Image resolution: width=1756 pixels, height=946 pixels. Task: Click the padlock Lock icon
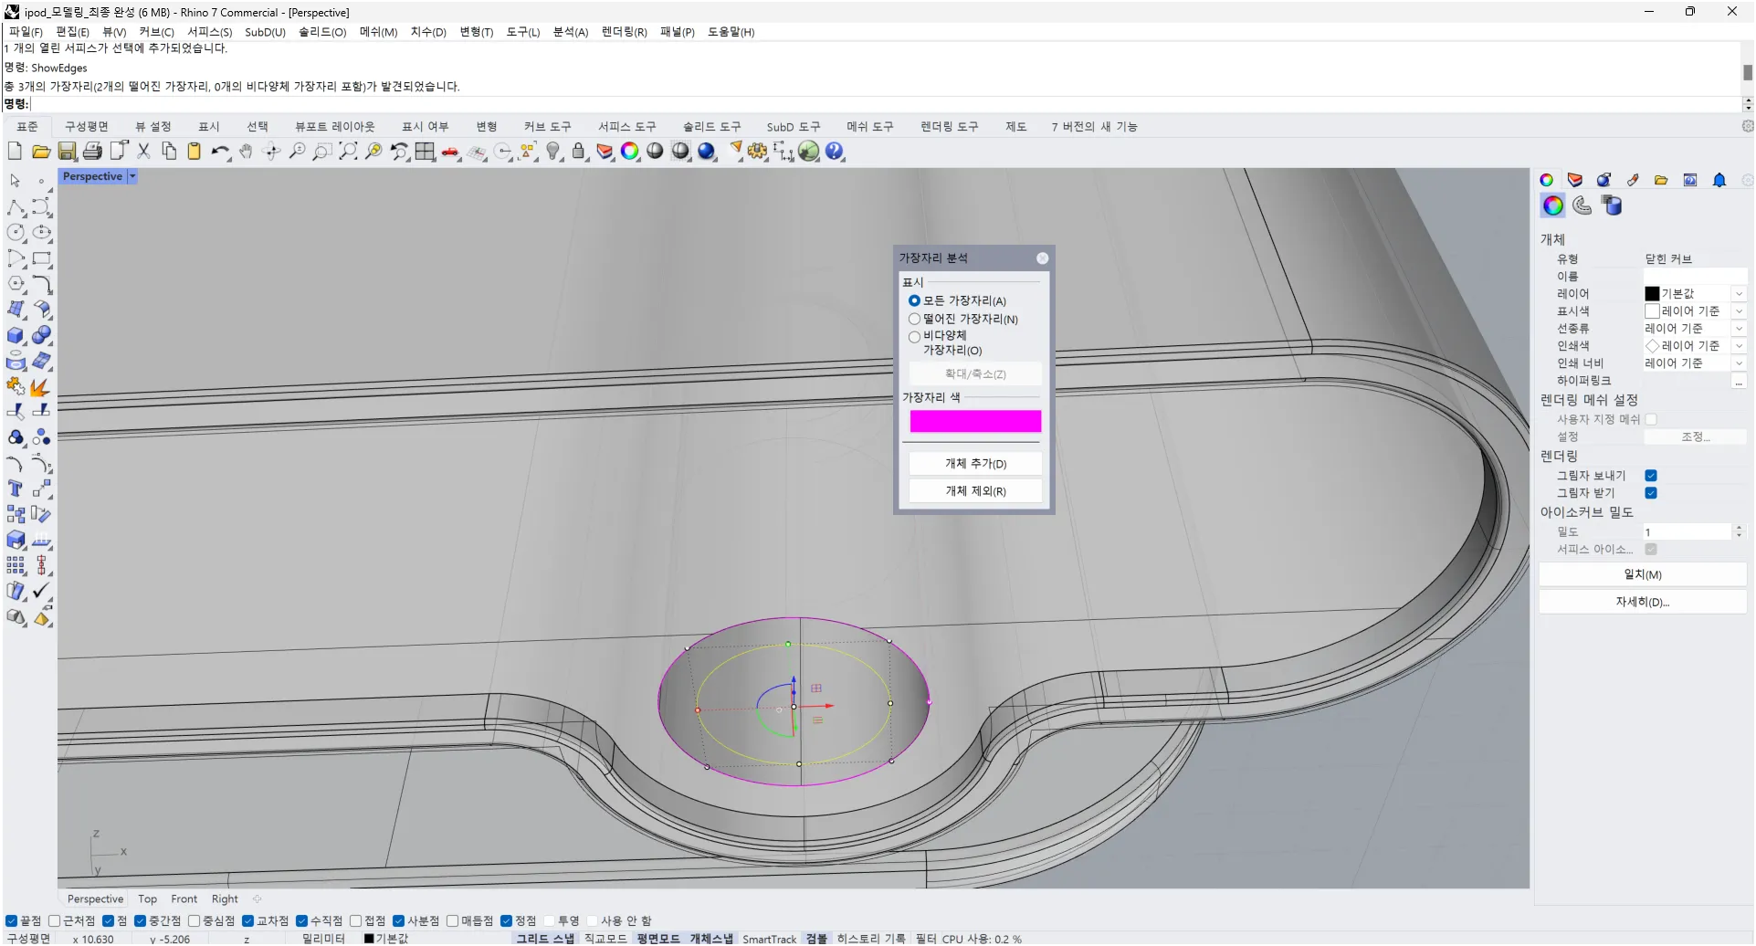(579, 152)
